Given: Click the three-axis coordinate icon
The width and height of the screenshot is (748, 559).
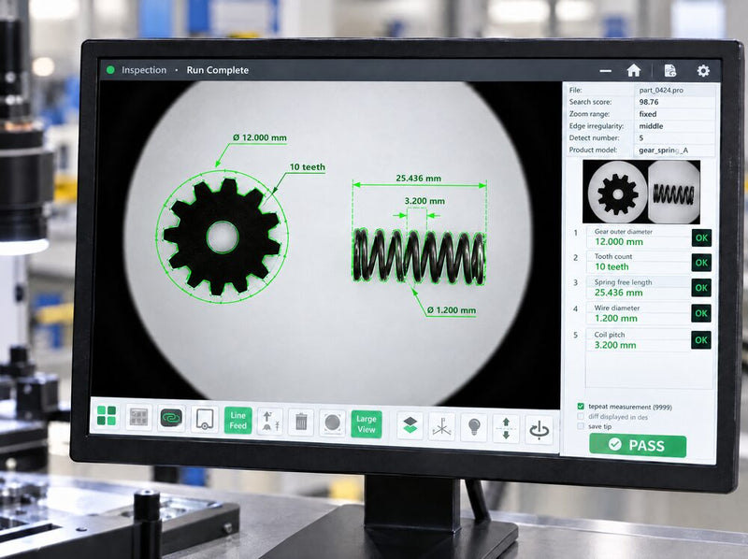Looking at the screenshot, I should [441, 426].
